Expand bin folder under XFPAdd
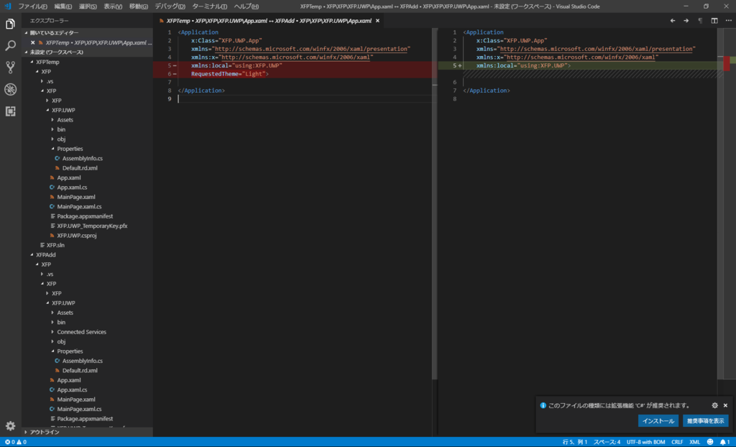This screenshot has width=736, height=447. pos(87,322)
